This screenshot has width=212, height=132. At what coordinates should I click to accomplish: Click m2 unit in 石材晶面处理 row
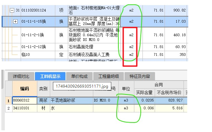[131, 47]
